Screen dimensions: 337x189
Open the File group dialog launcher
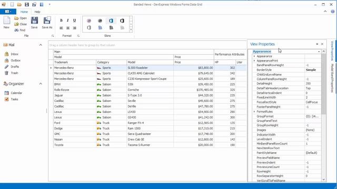[53, 36]
